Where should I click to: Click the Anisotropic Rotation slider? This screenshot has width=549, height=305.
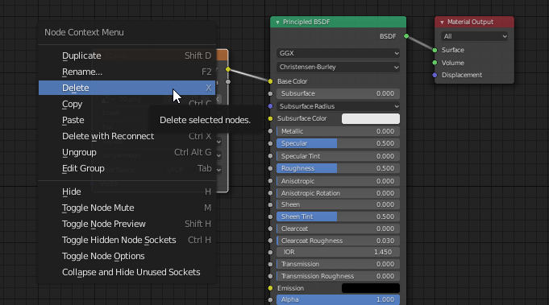pos(339,193)
